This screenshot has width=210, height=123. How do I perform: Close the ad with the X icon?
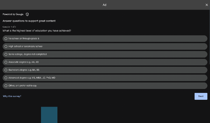[207, 5]
